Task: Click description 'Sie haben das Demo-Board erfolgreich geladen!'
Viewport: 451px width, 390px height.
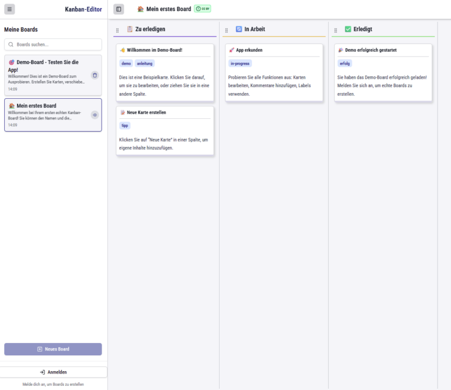Action: [382, 78]
